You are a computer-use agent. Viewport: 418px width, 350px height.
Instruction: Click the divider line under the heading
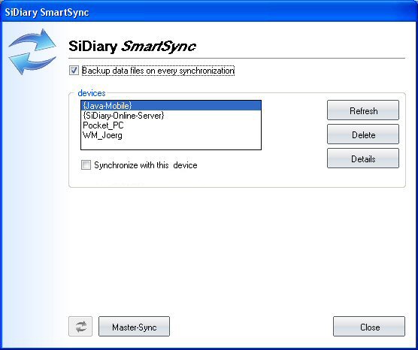click(237, 58)
